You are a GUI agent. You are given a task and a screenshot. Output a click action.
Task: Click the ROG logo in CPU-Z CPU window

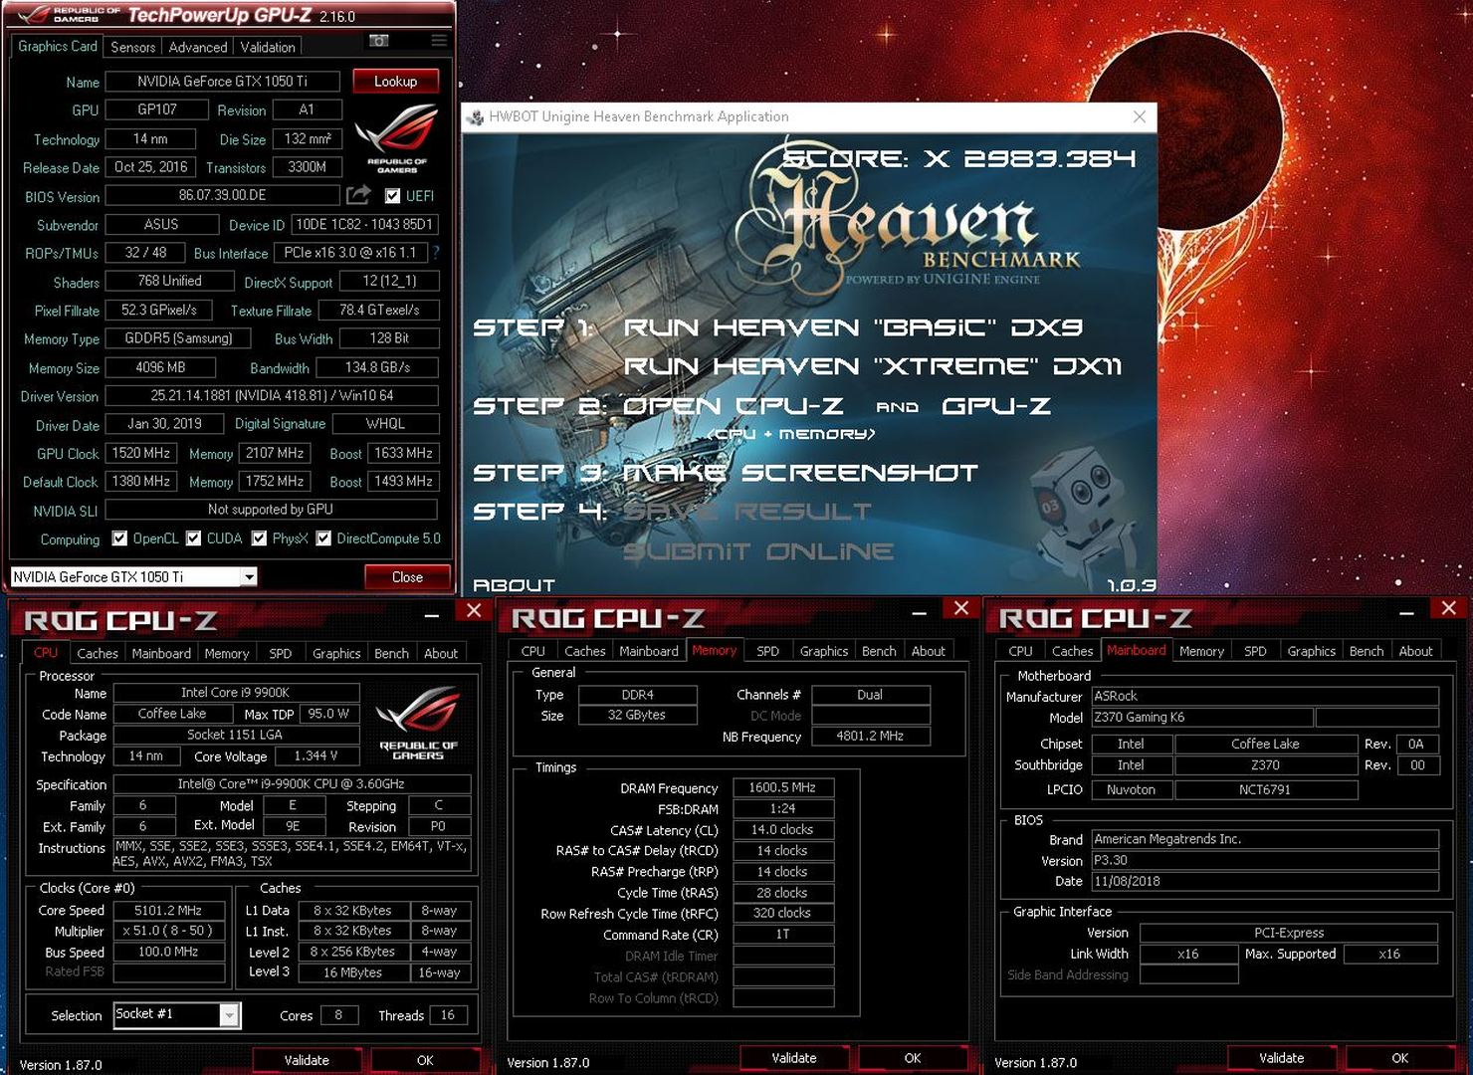[418, 723]
